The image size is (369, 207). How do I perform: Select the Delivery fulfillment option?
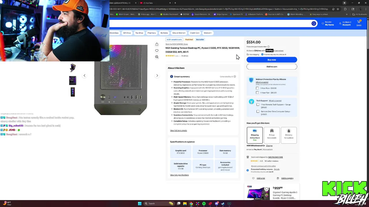[x=289, y=135]
